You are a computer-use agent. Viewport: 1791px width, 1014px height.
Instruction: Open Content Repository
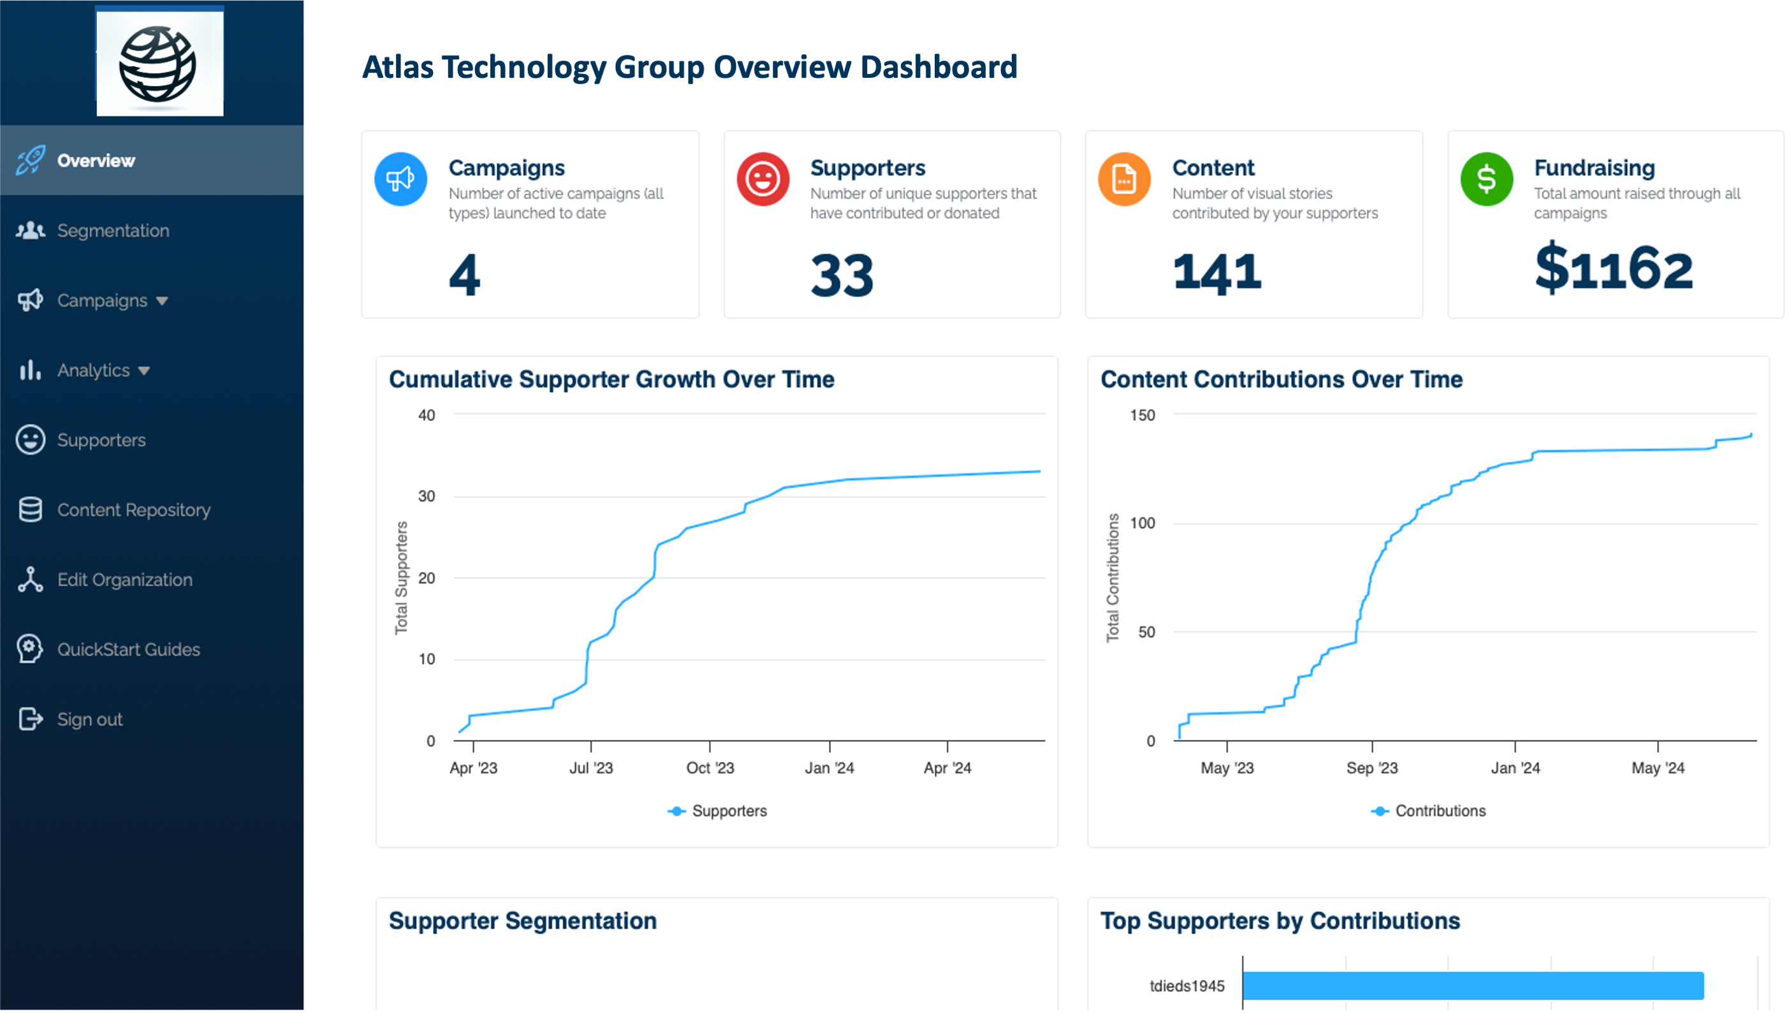point(134,510)
